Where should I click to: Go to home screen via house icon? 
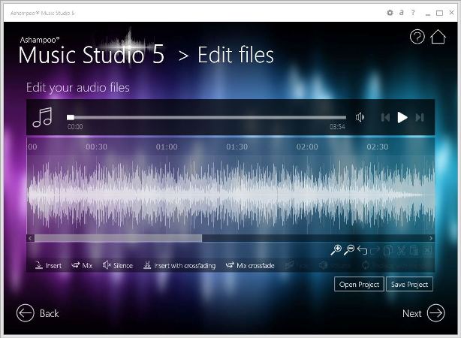pyautogui.click(x=438, y=37)
